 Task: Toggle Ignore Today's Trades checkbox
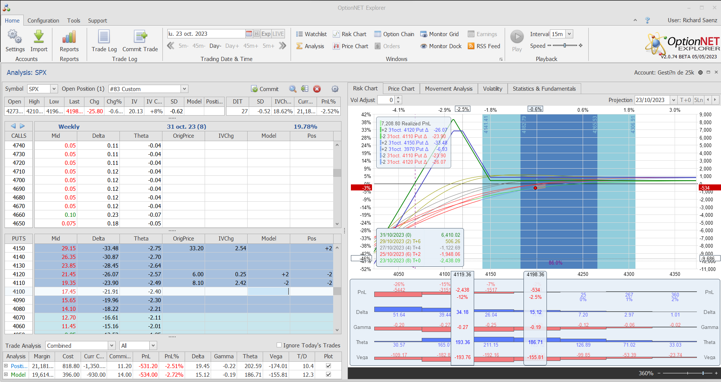[x=279, y=345]
